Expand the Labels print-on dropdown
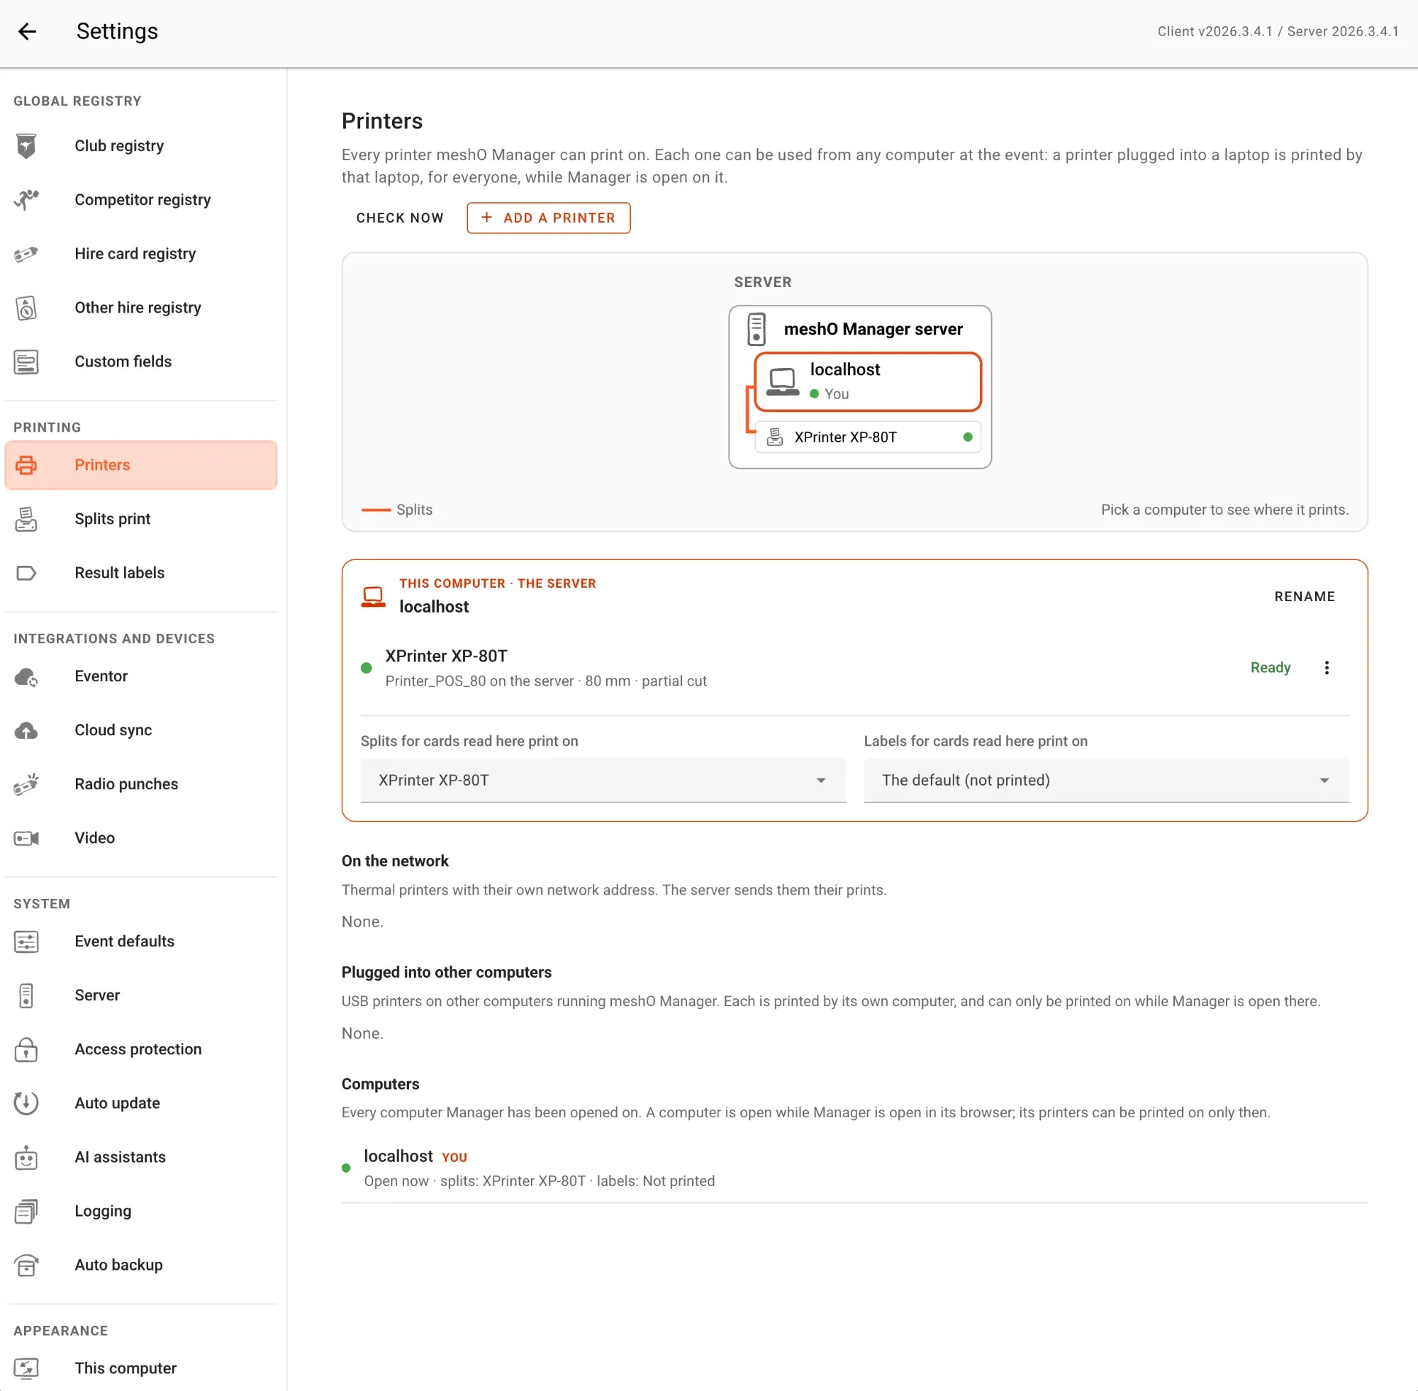 [x=1106, y=781]
